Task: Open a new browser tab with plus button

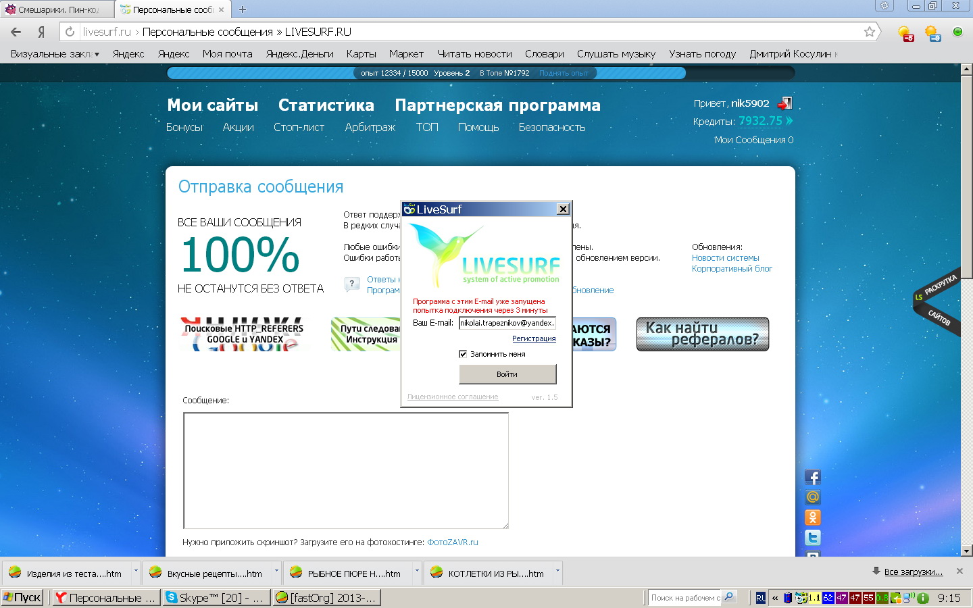Action: point(243,9)
